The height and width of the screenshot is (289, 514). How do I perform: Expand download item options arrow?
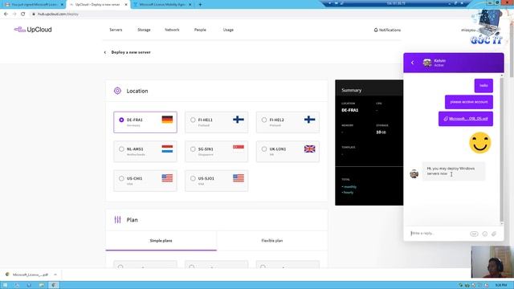(55, 275)
